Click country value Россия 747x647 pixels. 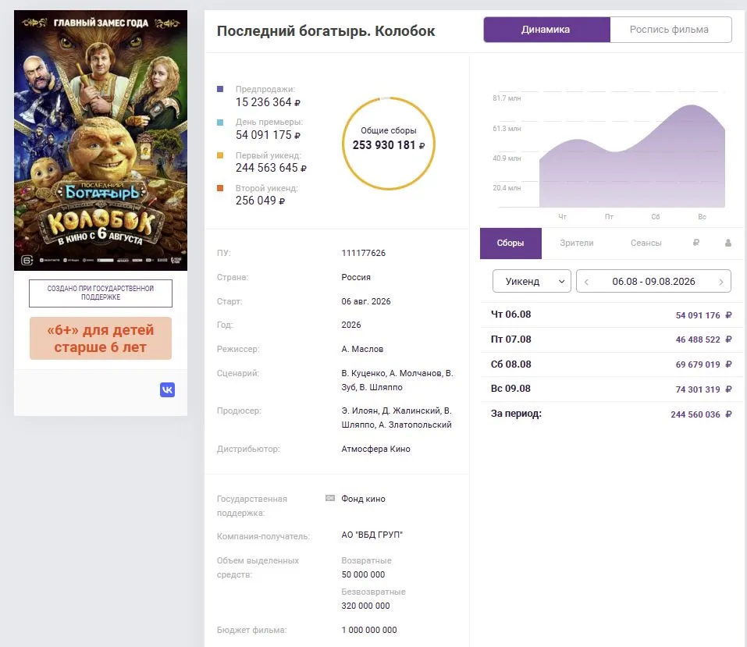[x=356, y=277]
